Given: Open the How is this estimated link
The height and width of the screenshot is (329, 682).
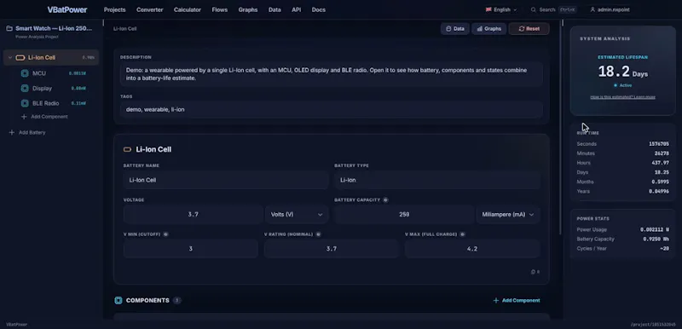Looking at the screenshot, I should [622, 97].
